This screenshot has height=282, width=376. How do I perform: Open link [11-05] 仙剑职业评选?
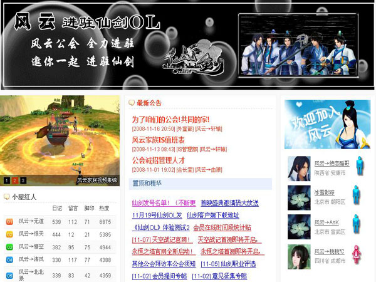point(228,264)
